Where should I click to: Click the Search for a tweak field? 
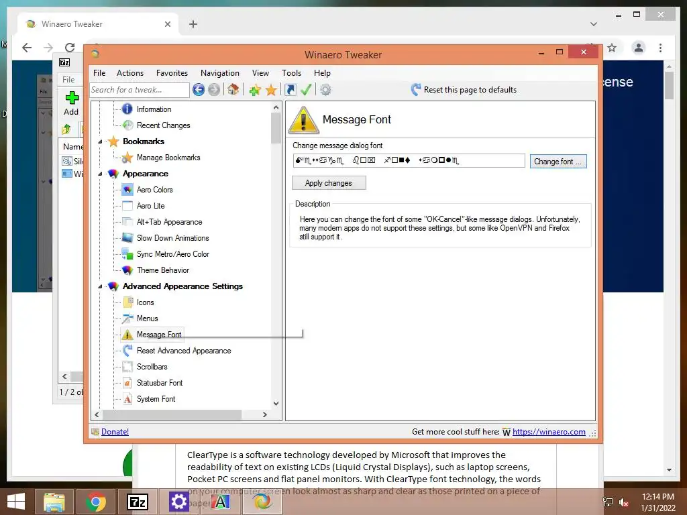coord(140,90)
